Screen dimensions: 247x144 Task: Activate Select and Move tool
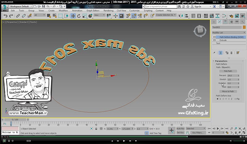click(73, 16)
